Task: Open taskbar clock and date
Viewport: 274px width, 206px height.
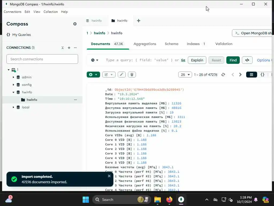Action: [x=244, y=200]
